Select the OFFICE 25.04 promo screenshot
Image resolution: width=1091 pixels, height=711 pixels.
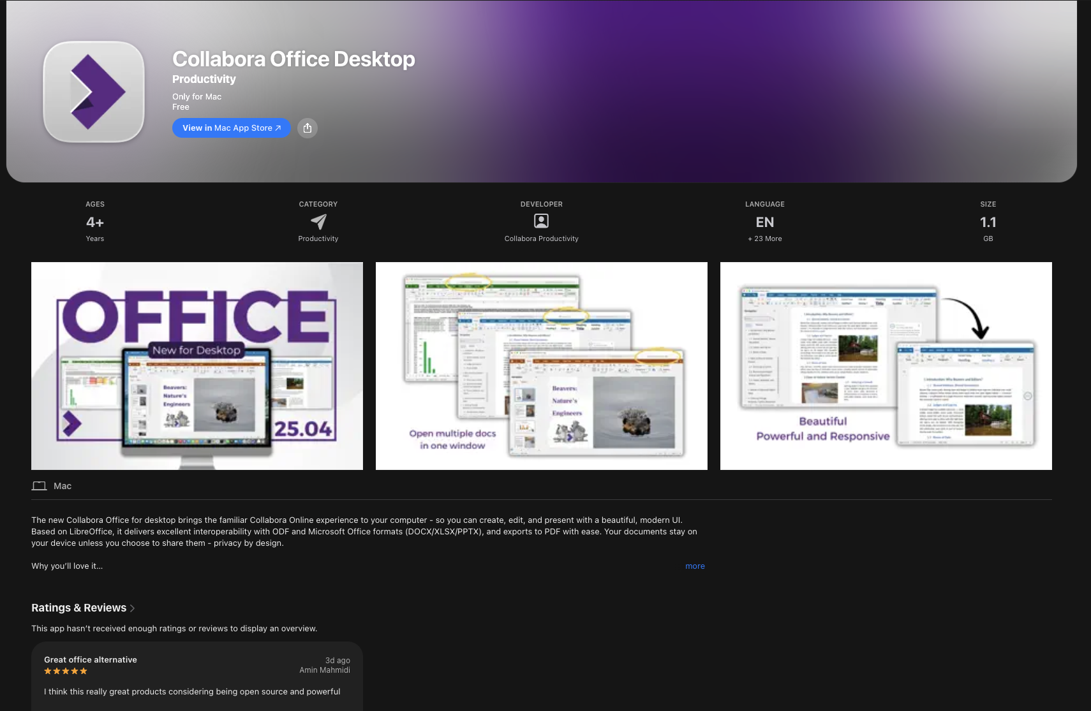point(197,365)
